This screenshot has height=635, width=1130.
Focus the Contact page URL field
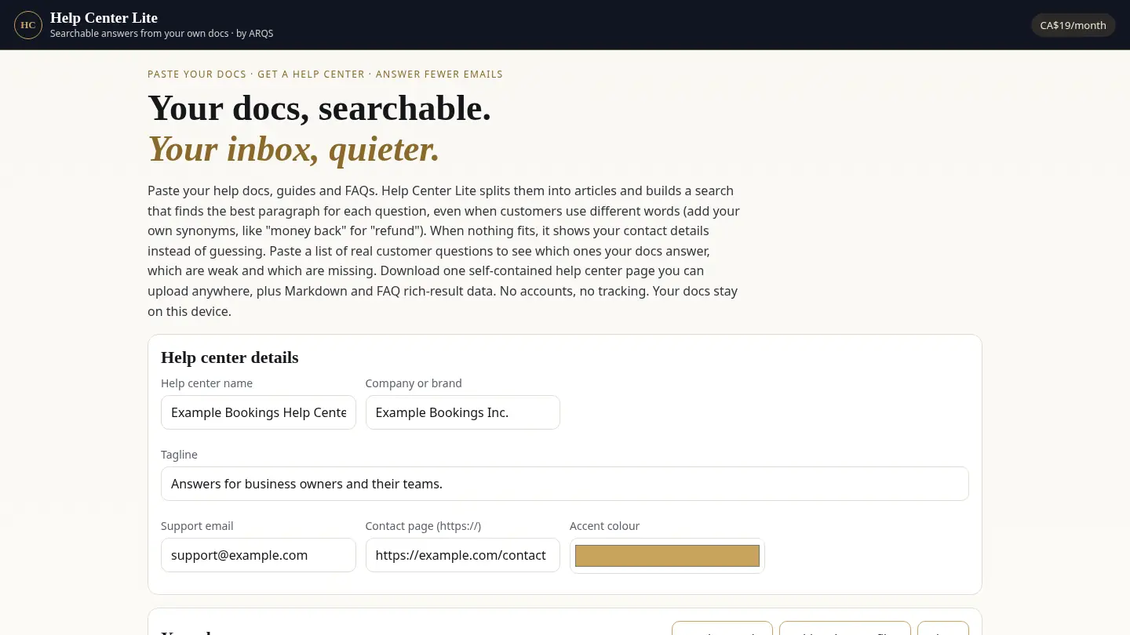(463, 555)
